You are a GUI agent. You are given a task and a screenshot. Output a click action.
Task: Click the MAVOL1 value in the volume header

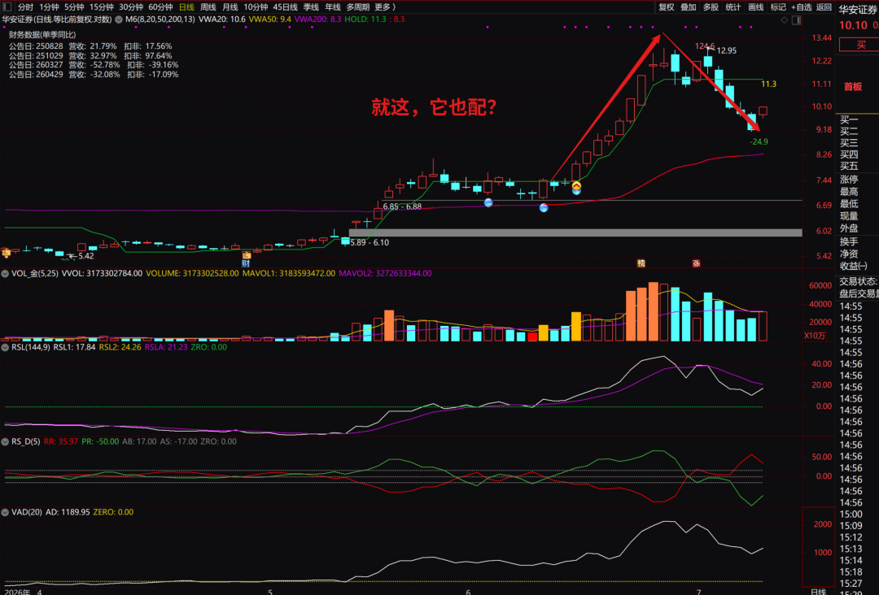click(x=289, y=274)
